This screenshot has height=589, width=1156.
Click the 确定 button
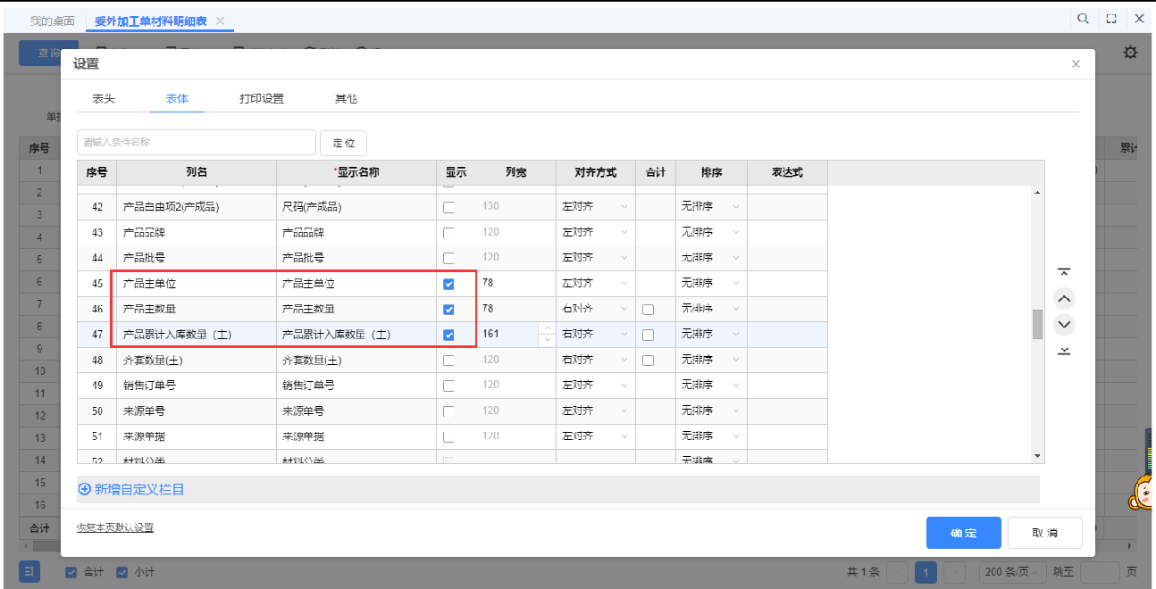[963, 533]
